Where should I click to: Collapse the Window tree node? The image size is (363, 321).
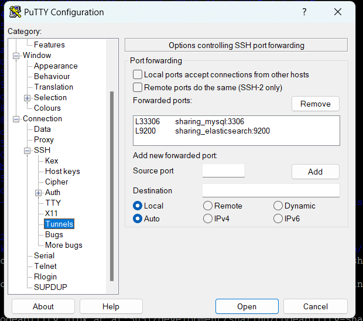(x=16, y=56)
